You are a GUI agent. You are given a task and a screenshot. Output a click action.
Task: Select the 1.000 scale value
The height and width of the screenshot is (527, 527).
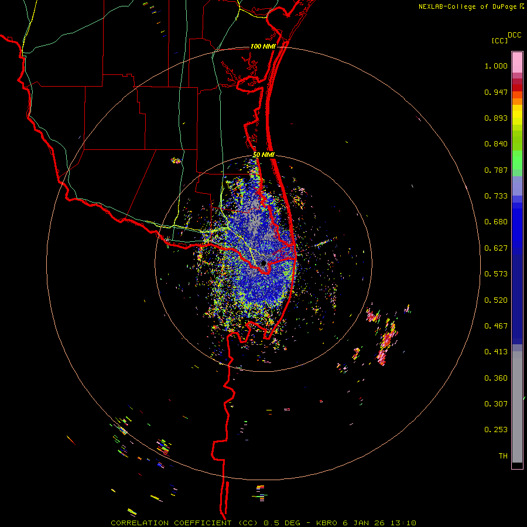496,66
